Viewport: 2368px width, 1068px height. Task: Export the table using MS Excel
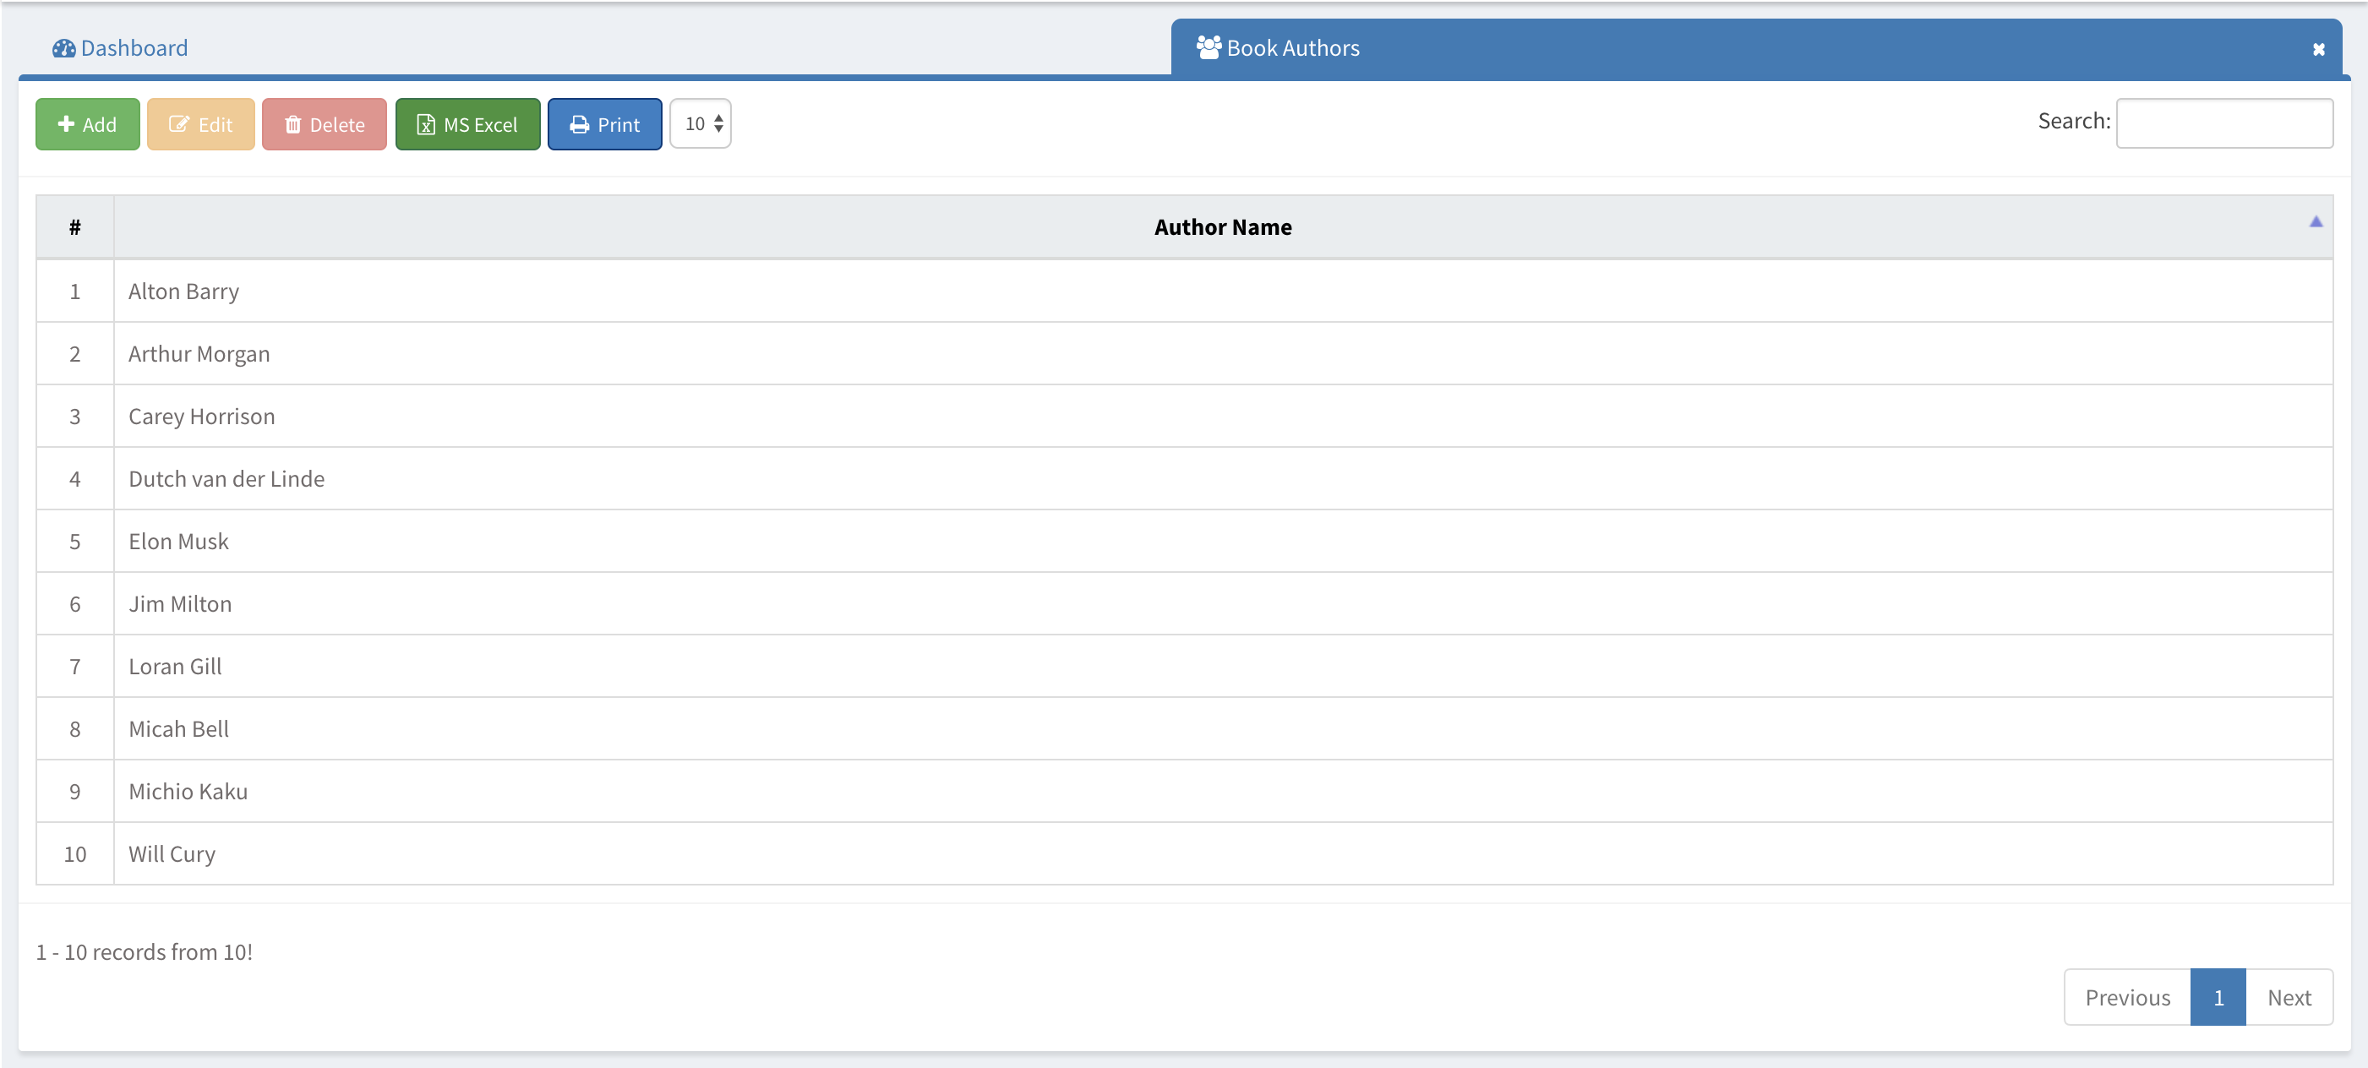tap(467, 124)
